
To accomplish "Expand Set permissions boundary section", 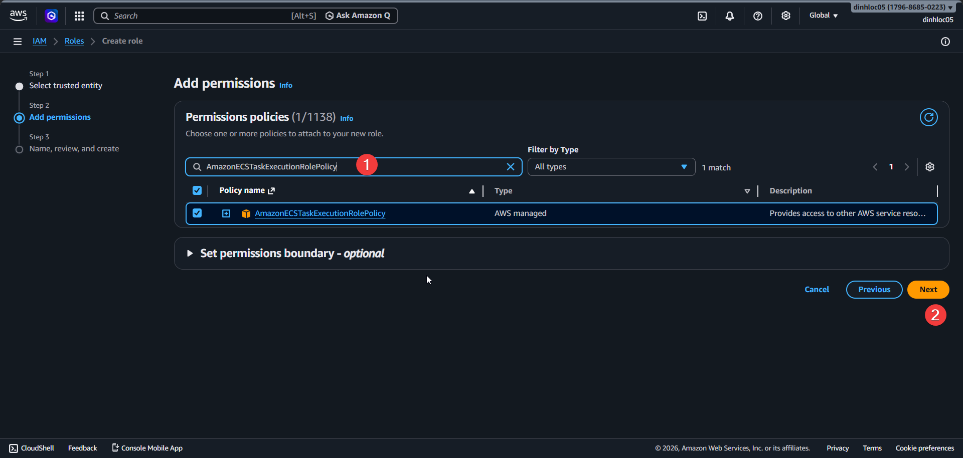I will 190,253.
